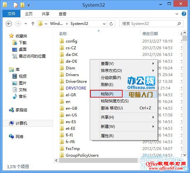Image resolution: width=190 pixels, height=173 pixels.
Task: Select the de-DE folder icon
Action: click(62, 61)
